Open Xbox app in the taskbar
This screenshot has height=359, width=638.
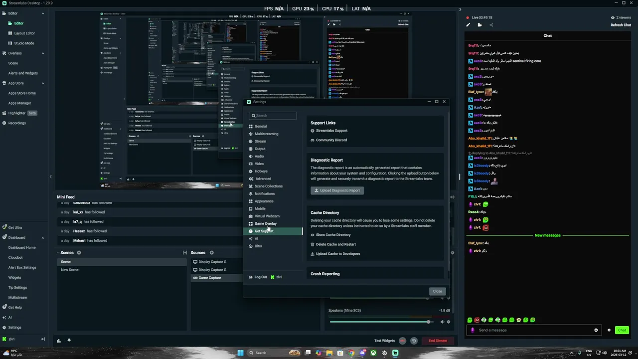point(373,353)
